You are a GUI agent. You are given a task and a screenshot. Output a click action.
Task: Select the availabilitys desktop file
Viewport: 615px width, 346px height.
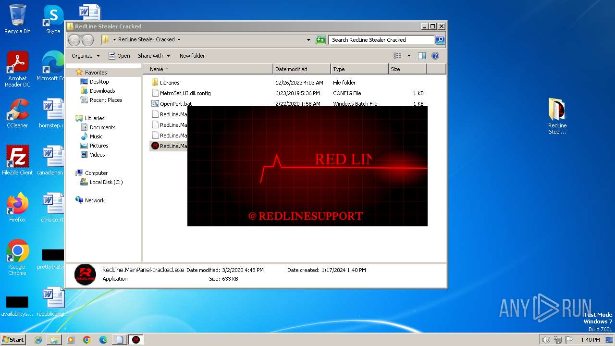[17, 306]
